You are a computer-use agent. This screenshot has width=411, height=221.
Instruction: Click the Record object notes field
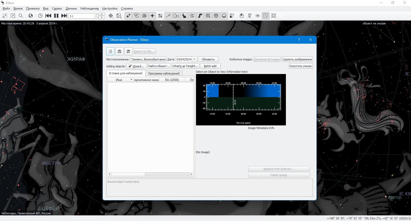[x=210, y=188]
